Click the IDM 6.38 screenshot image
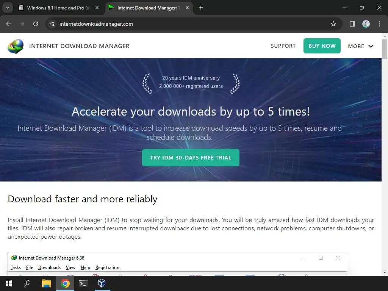 (x=177, y=264)
